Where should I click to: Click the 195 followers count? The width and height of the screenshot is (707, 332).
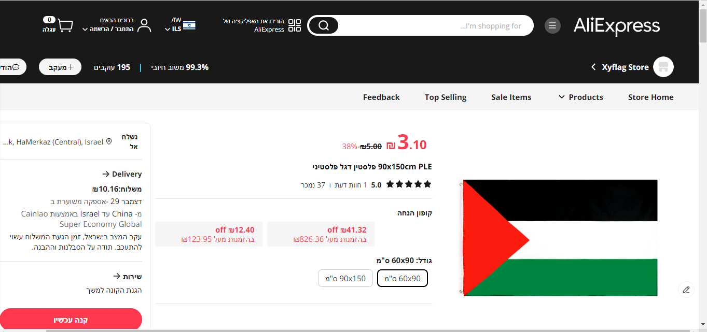coord(112,67)
